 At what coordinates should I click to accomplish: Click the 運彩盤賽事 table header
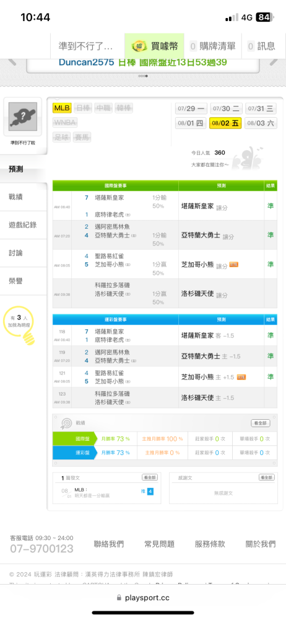click(115, 319)
